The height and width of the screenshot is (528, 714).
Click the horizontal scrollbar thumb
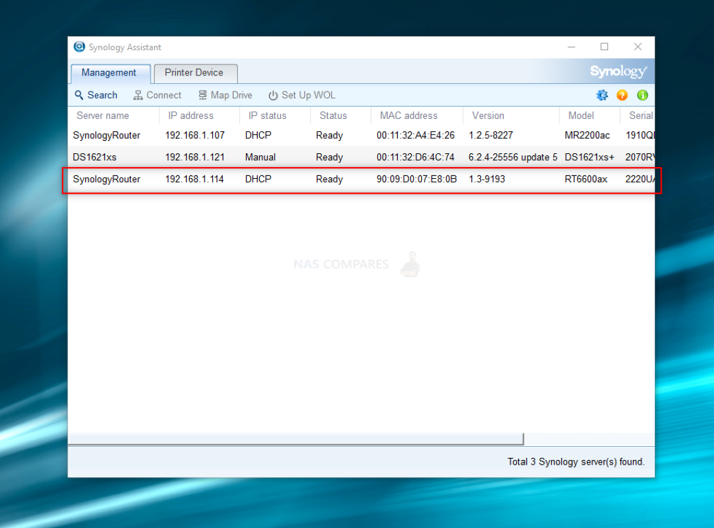tap(296, 439)
